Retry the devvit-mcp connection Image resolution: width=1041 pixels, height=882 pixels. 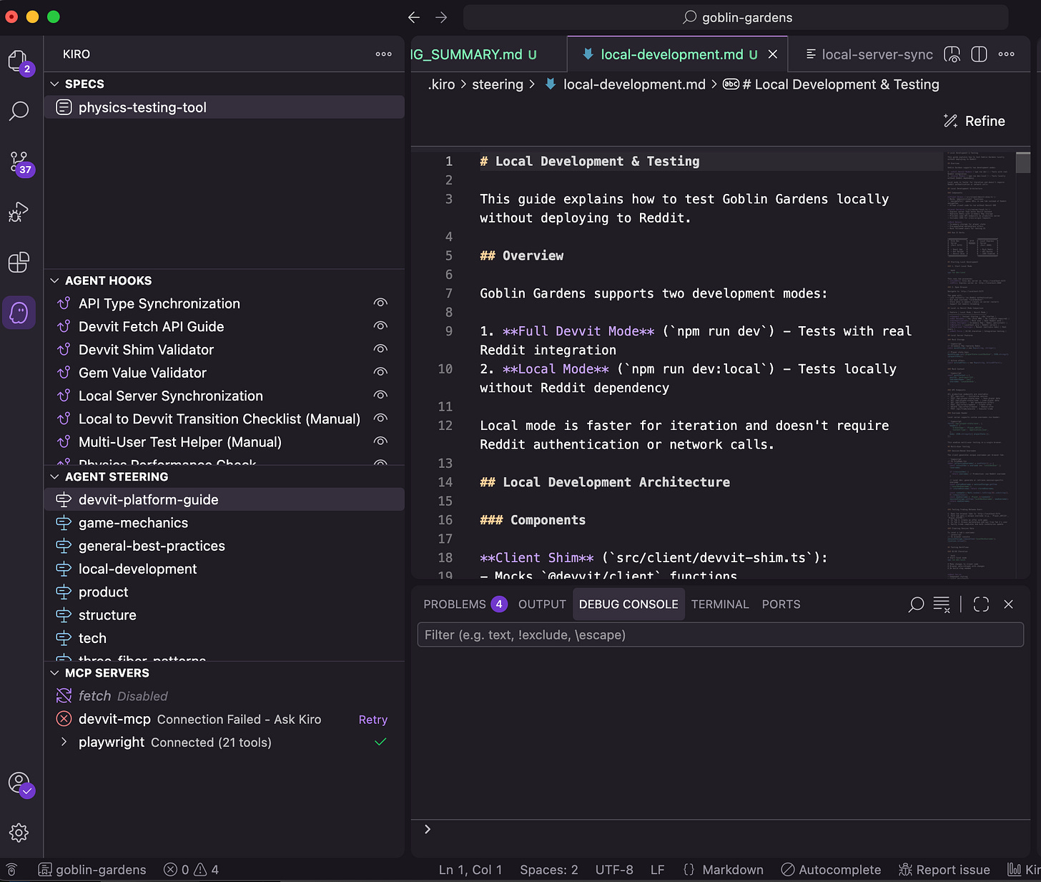pos(373,720)
